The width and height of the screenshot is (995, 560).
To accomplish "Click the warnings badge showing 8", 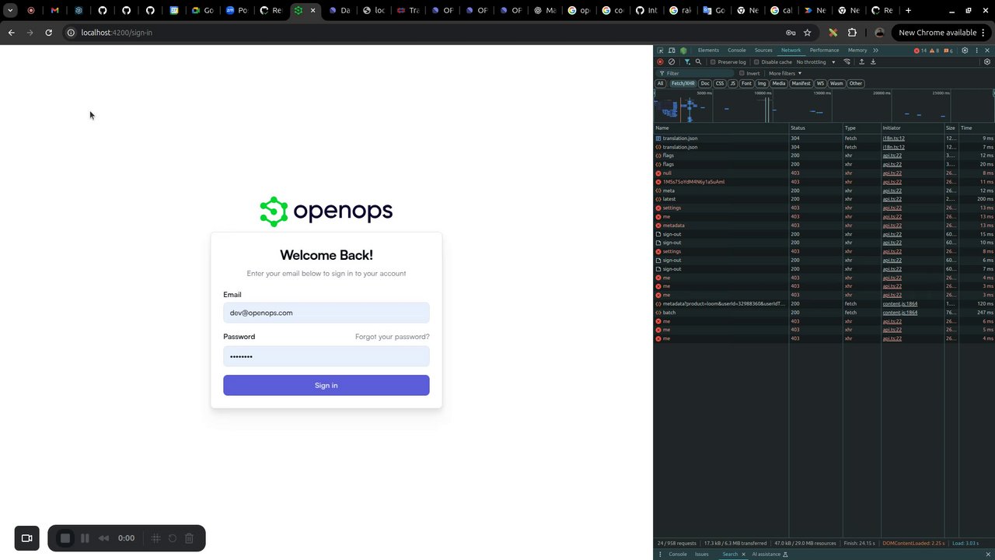I will 934,50.
